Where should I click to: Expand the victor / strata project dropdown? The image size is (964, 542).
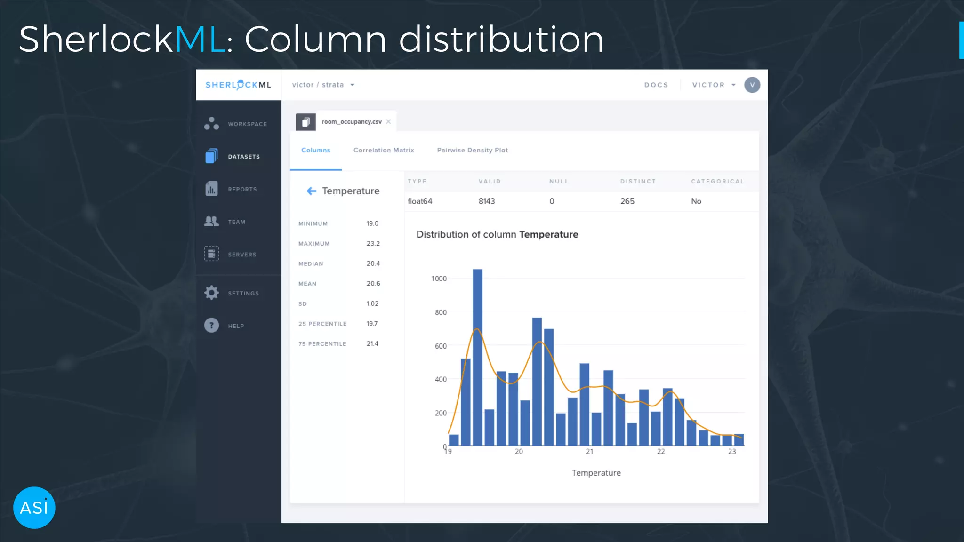(323, 85)
